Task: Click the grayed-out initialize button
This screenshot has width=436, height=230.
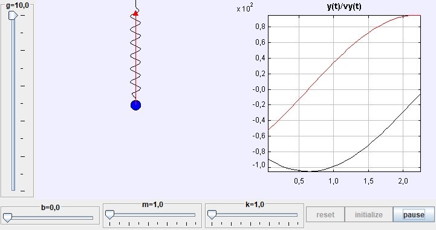Action: click(369, 214)
